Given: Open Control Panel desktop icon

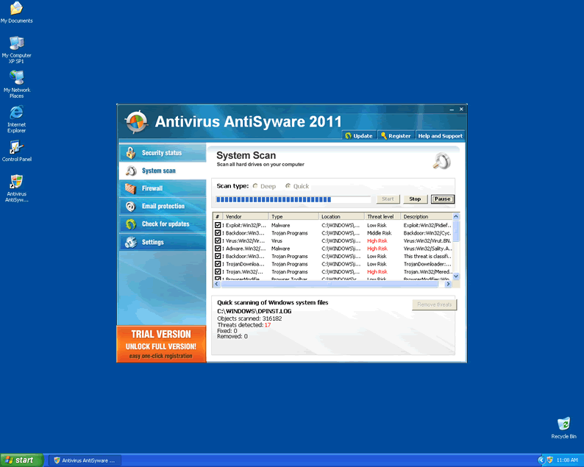Looking at the screenshot, I should pos(16,147).
